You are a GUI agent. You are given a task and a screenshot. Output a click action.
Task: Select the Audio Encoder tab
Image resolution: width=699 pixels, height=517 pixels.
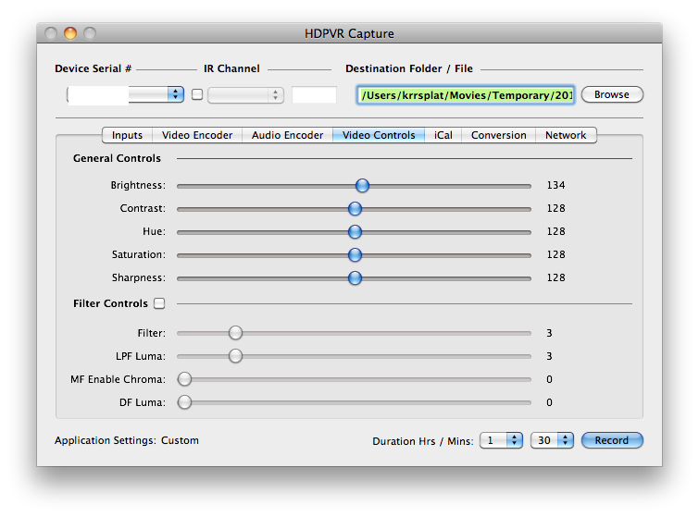point(287,135)
